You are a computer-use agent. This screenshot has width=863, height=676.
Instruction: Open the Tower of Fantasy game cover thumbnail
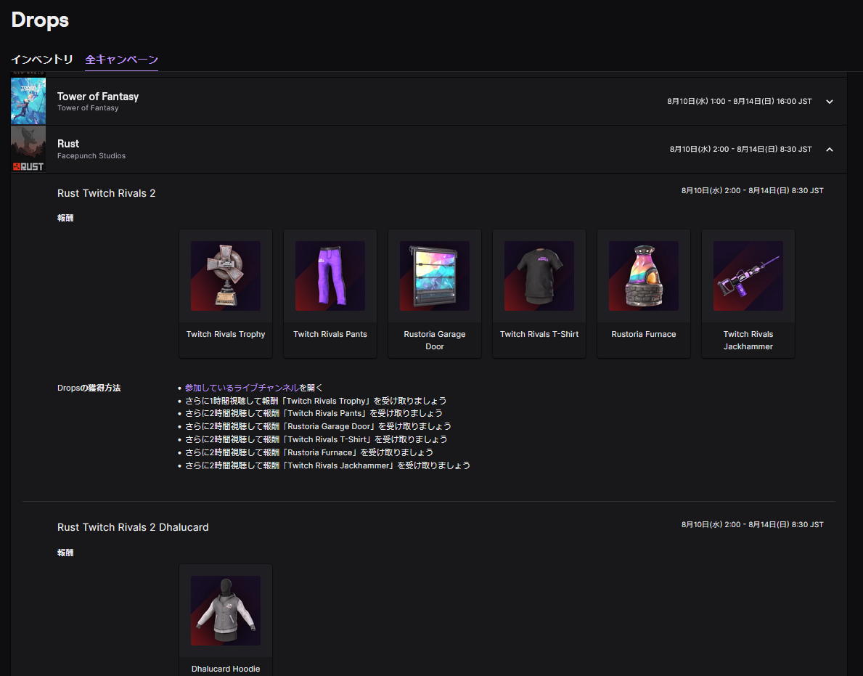point(28,101)
